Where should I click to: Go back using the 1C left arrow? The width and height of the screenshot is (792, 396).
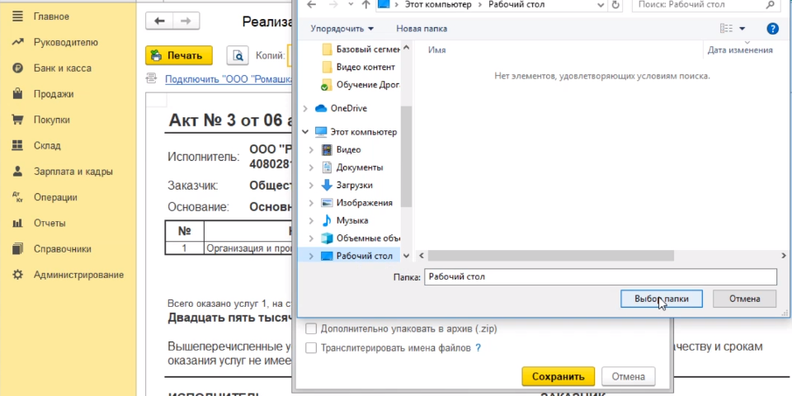159,21
